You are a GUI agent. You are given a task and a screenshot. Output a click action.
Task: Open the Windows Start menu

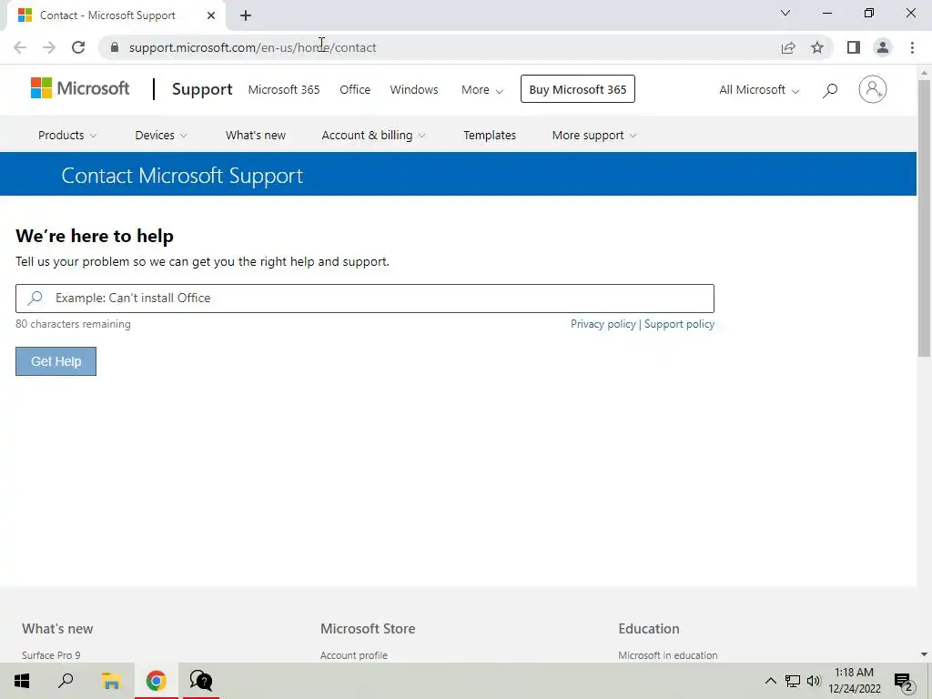22,681
